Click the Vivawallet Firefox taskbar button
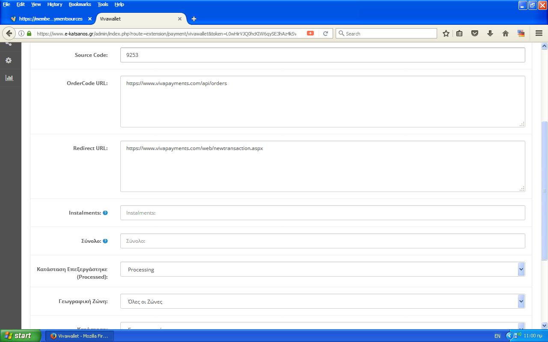 pyautogui.click(x=80, y=336)
